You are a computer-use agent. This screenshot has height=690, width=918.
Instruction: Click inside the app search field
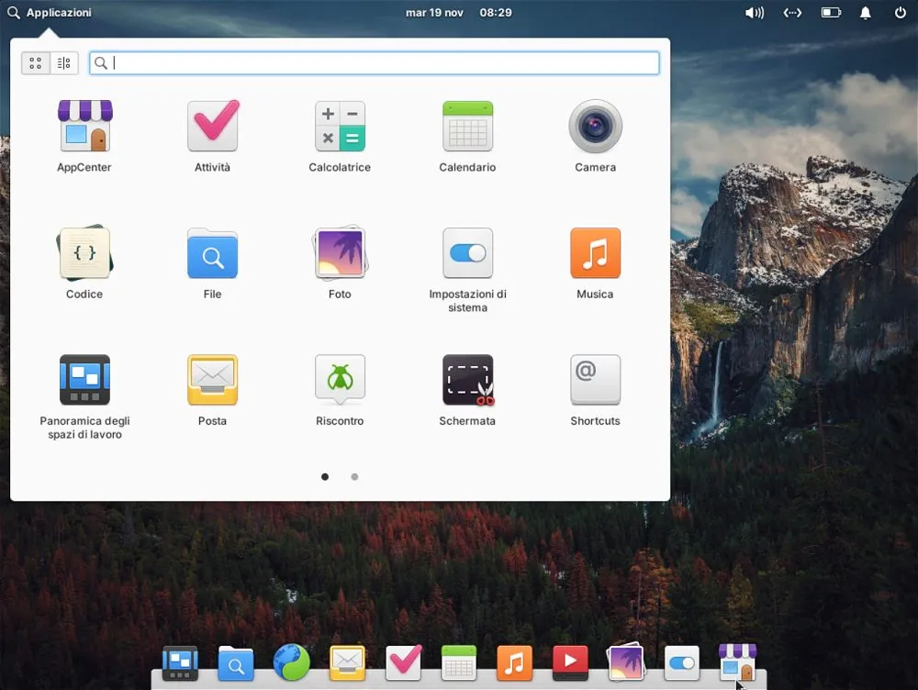point(374,62)
